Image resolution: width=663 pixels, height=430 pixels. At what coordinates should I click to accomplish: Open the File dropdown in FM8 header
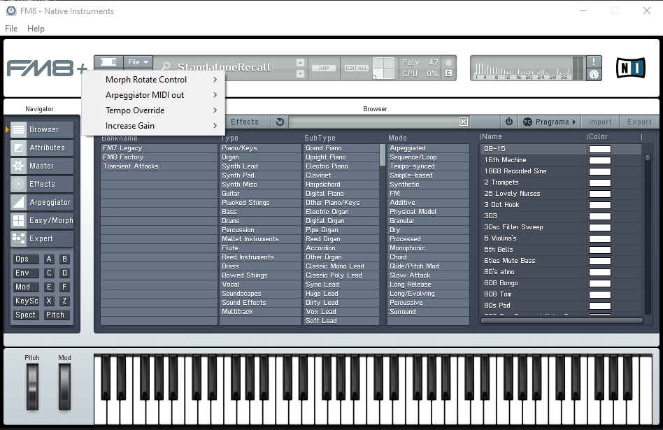coord(138,62)
